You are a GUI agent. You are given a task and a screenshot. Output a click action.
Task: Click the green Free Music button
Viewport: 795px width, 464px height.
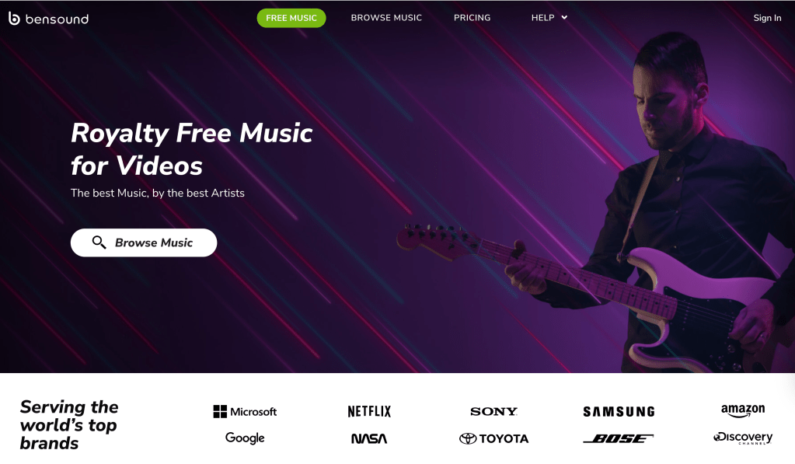pyautogui.click(x=291, y=18)
